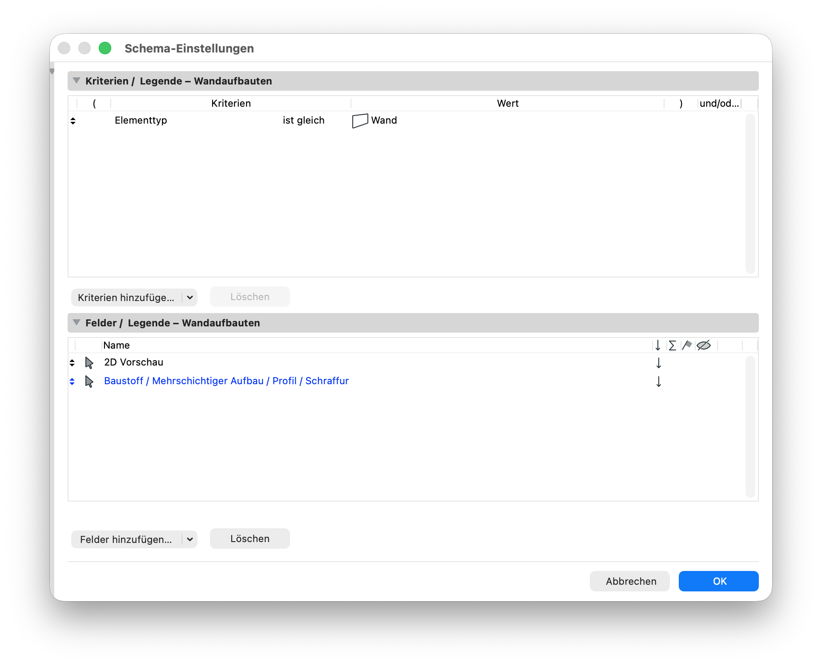822x667 pixels.
Task: Click the sort arrow column header icon
Action: [658, 346]
